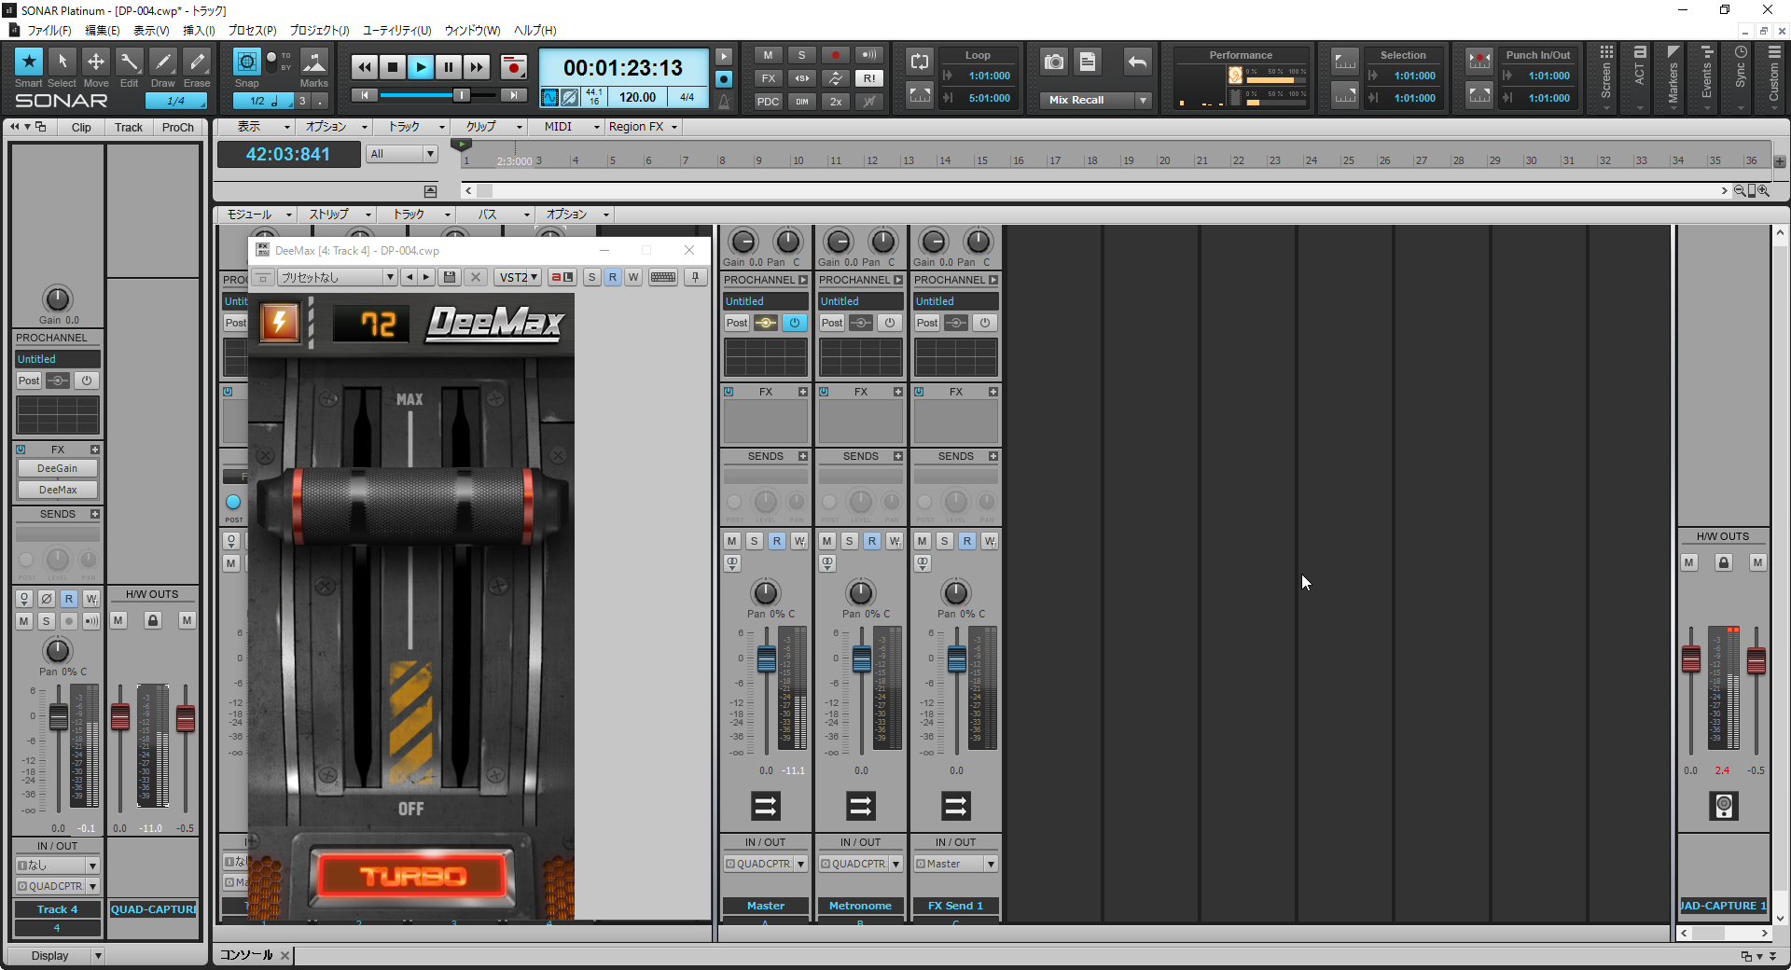Click the DeeGain effect in FX bin
Screen dimensions: 1791x970
58,468
